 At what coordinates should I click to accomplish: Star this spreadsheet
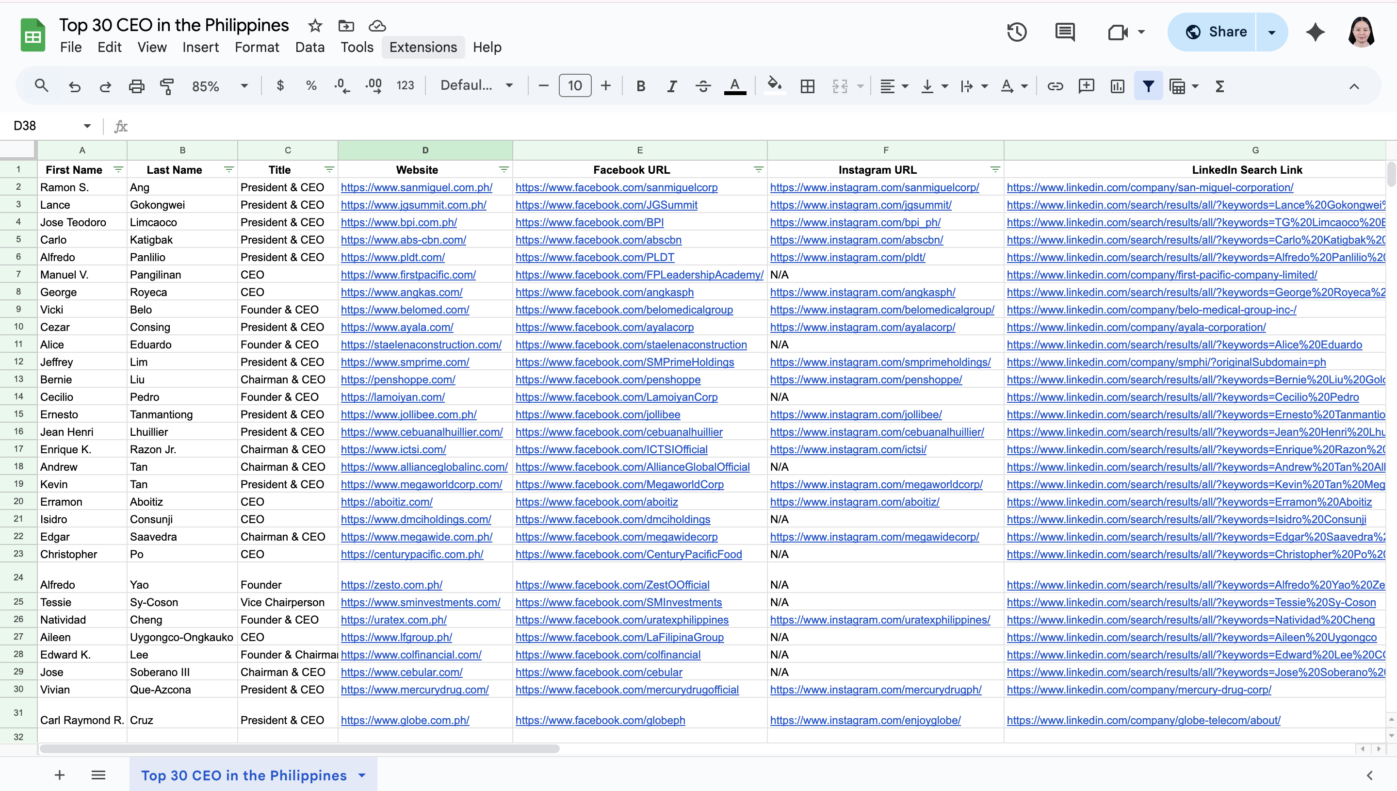click(x=315, y=26)
